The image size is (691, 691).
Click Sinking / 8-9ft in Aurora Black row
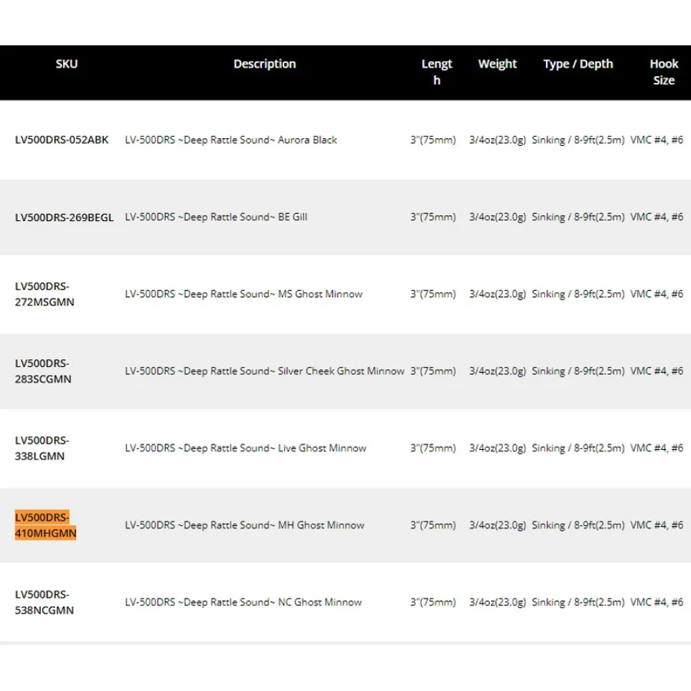click(578, 140)
